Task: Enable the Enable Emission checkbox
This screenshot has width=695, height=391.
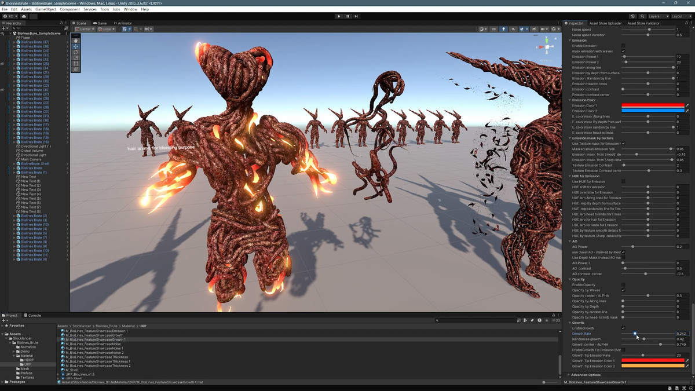Action: (623, 46)
